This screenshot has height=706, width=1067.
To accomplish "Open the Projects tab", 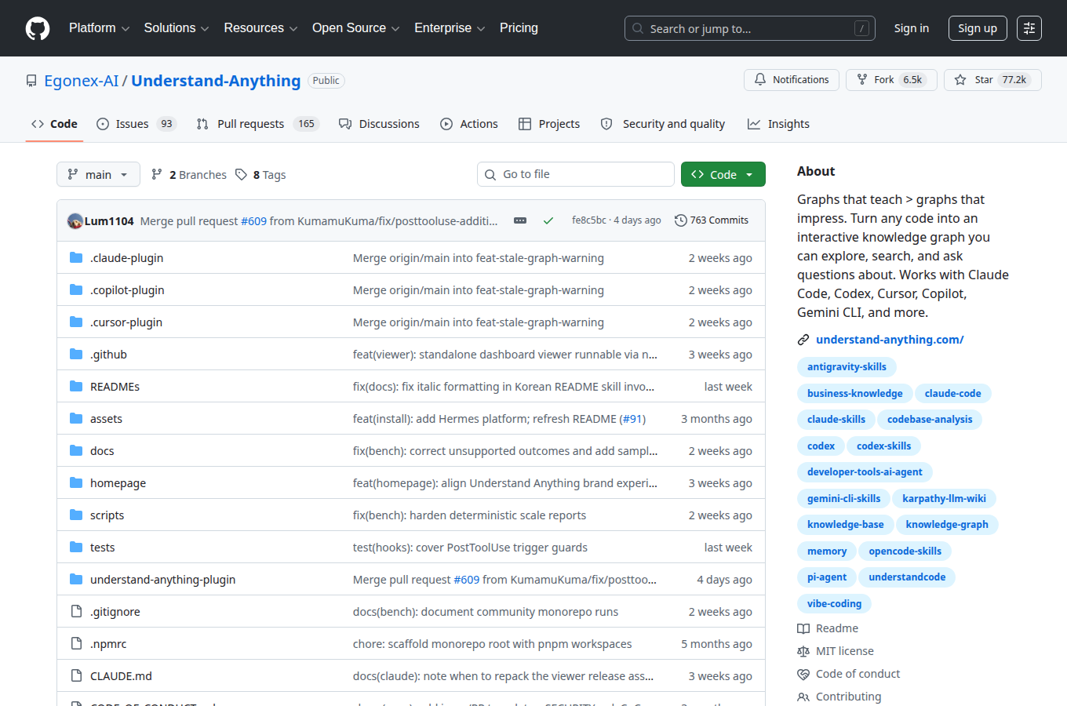I will tap(549, 124).
